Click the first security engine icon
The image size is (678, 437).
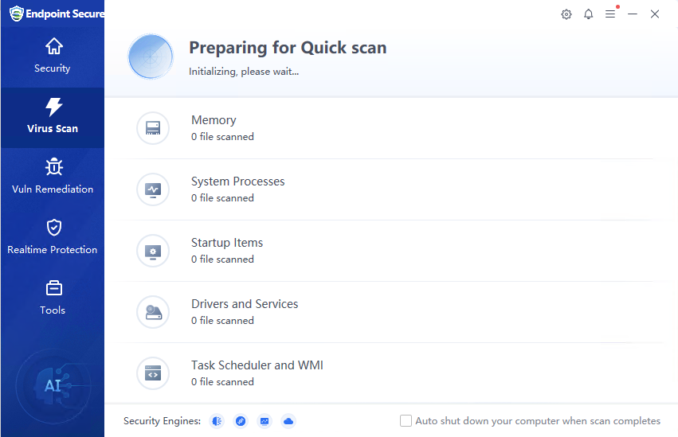pos(217,421)
